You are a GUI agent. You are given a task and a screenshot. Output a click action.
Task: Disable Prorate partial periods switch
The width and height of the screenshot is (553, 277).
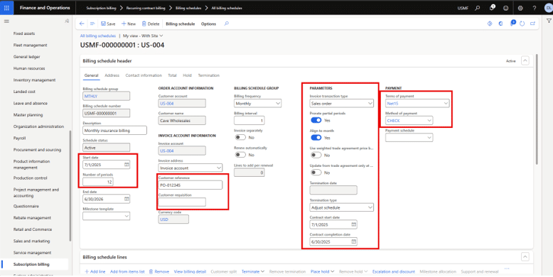(316, 120)
